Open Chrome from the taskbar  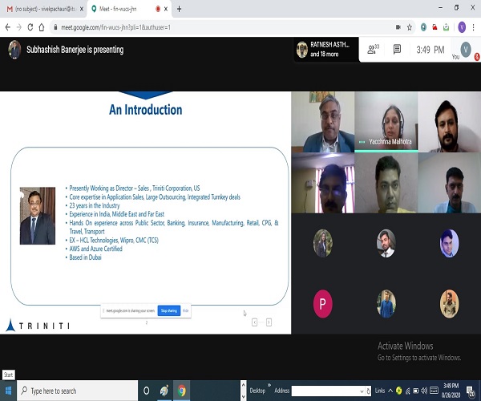coord(182,391)
